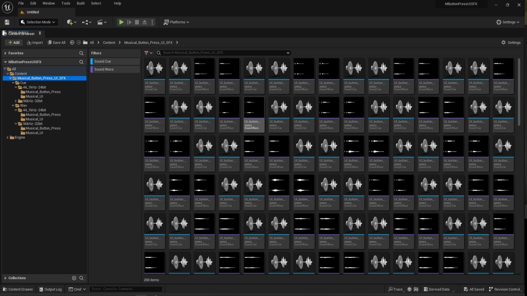Image resolution: width=527 pixels, height=296 pixels.
Task: Expand the Collections section
Action: coord(5,278)
